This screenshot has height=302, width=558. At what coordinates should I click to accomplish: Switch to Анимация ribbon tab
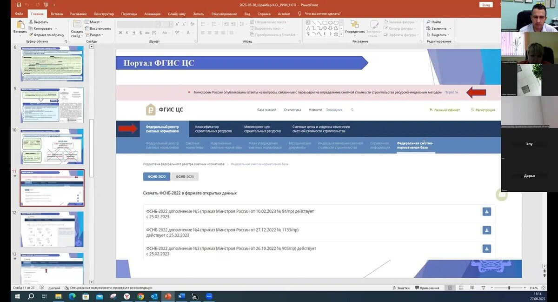click(152, 14)
